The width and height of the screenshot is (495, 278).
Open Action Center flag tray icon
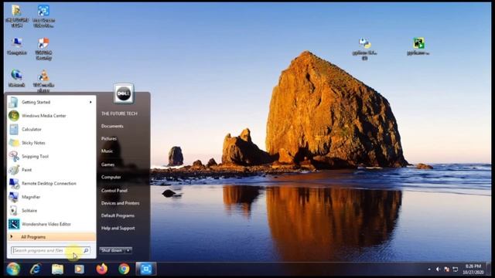point(446,270)
